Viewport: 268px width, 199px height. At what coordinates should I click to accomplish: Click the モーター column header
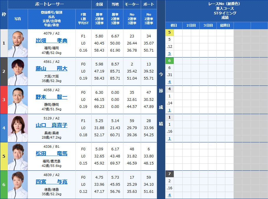(132, 4)
